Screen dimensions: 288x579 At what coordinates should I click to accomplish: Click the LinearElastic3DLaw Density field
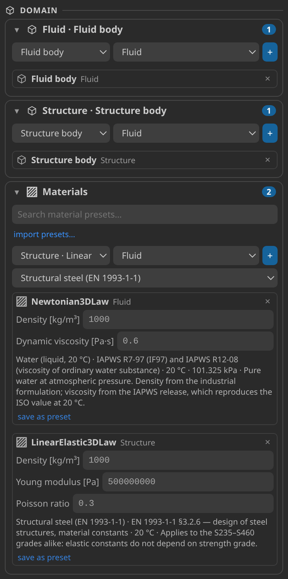pos(178,460)
